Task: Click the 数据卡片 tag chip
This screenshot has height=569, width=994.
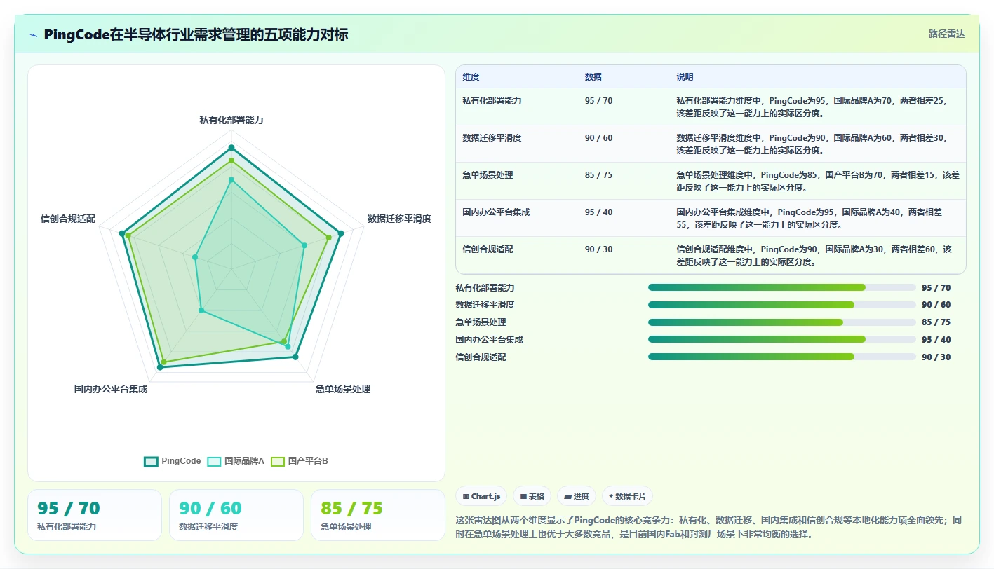Action: tap(628, 496)
